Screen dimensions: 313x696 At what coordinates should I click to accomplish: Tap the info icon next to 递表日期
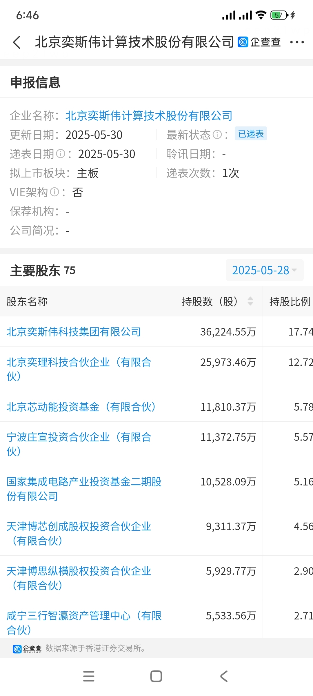pos(60,154)
